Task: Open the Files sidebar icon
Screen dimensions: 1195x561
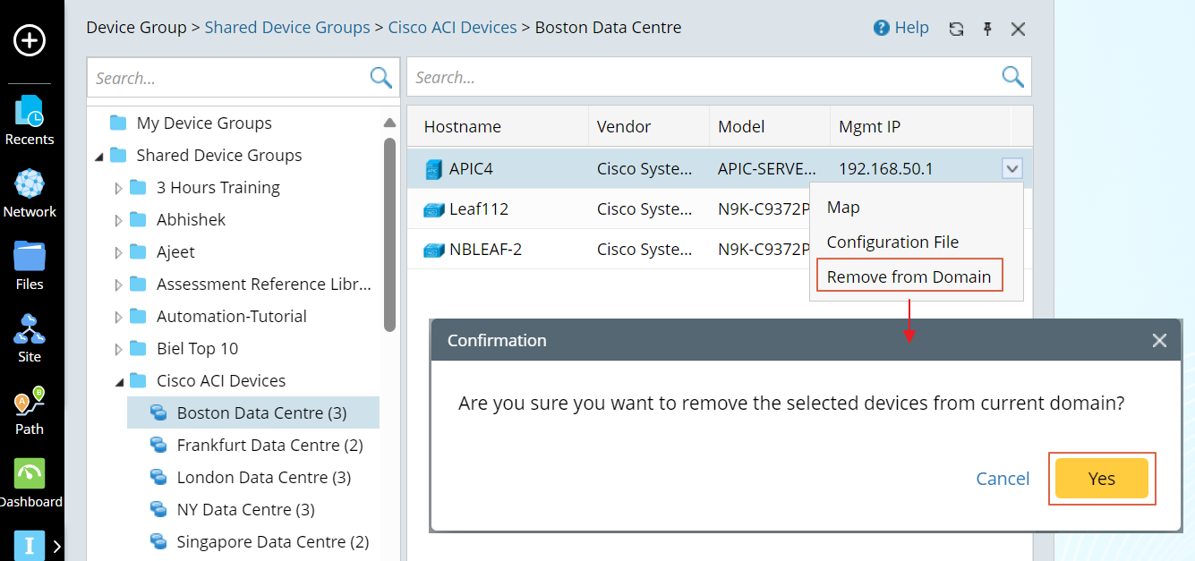Action: 30,265
